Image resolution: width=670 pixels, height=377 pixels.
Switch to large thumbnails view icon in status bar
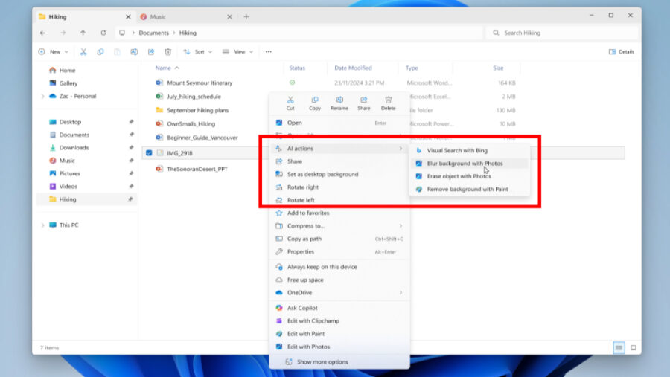[x=634, y=347]
